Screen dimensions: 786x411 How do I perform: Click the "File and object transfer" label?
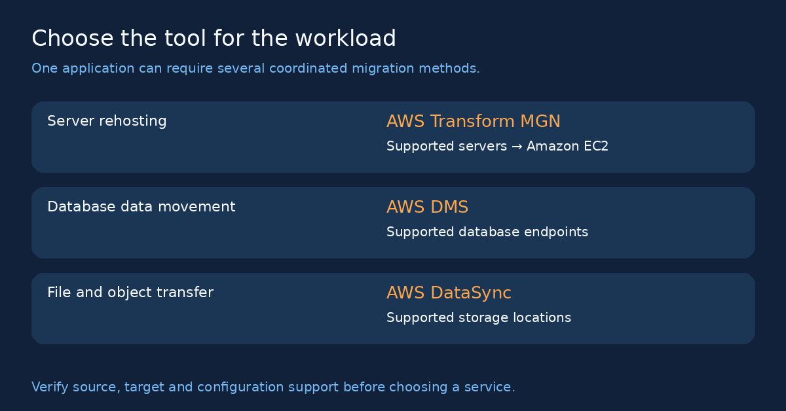(130, 293)
